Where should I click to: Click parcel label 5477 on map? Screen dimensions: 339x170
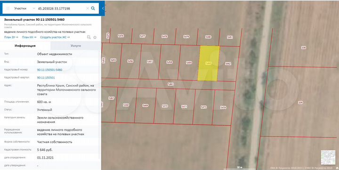point(143,36)
